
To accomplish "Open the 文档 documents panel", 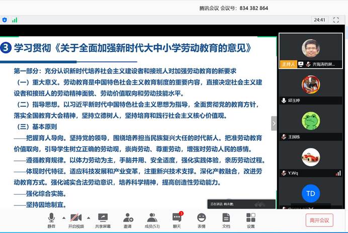I will (226, 219).
